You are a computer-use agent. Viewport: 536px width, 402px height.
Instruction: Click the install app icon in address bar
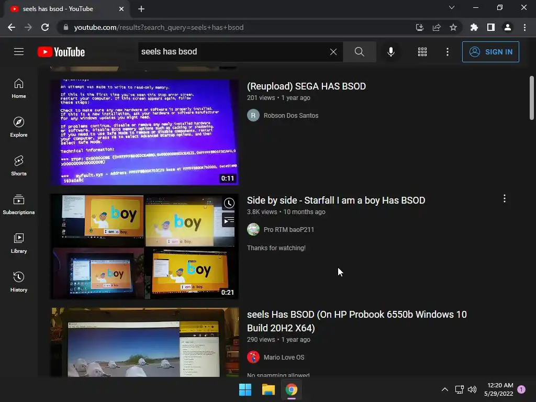419,27
